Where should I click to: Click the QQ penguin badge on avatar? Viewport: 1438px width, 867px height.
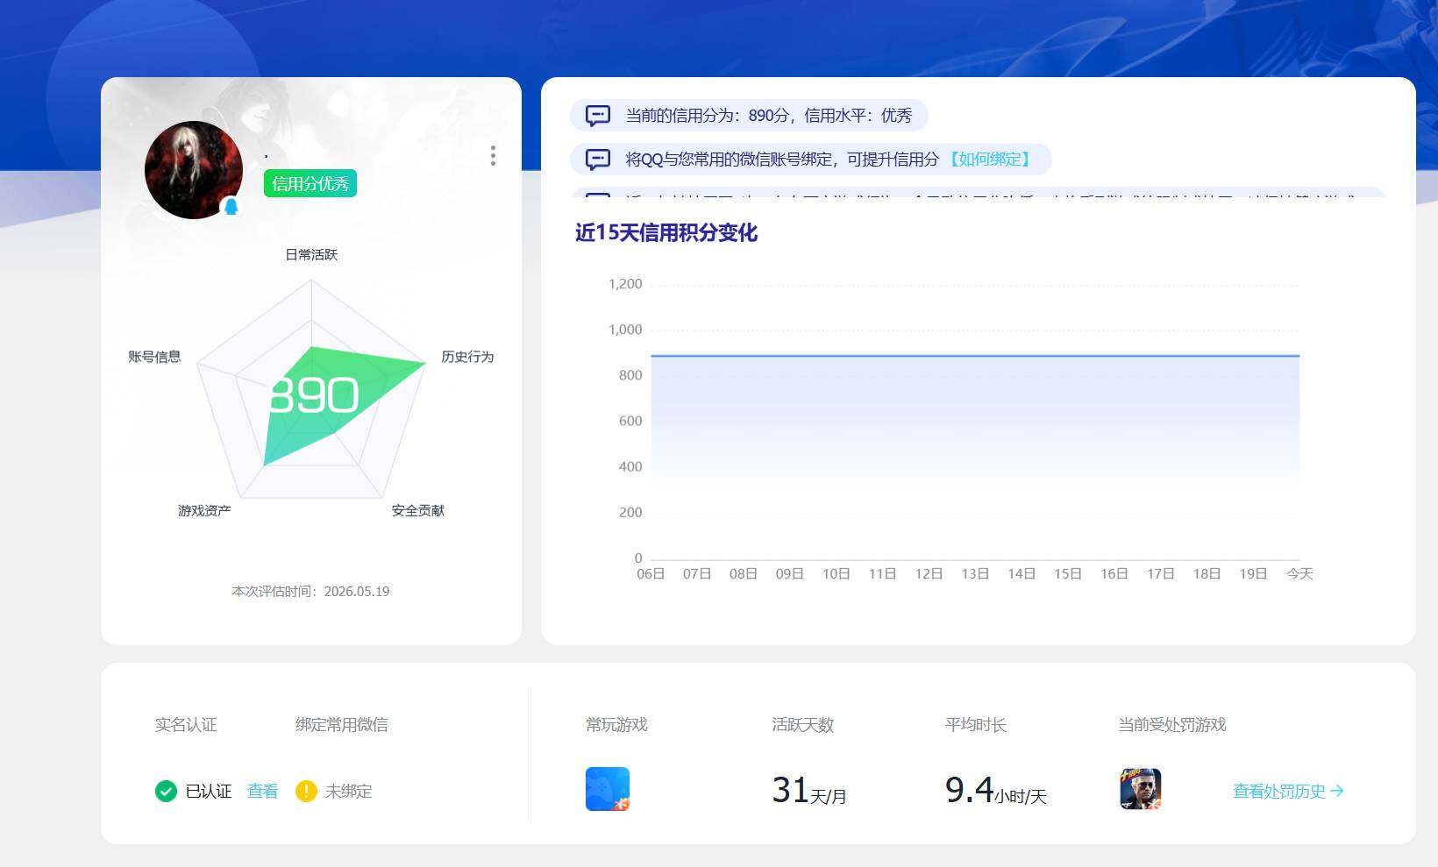click(x=231, y=207)
